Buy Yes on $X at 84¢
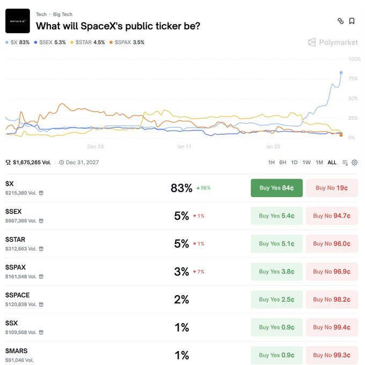The image size is (365, 365). (x=276, y=188)
